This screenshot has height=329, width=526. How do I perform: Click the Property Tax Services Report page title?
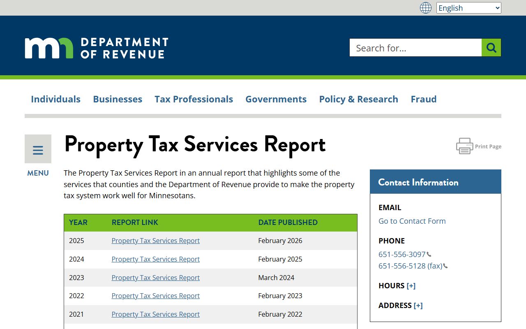[x=195, y=144]
